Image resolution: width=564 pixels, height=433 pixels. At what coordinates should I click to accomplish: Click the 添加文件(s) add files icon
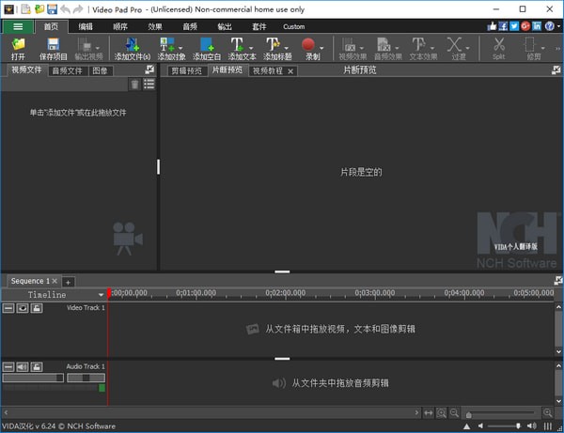[x=131, y=45]
